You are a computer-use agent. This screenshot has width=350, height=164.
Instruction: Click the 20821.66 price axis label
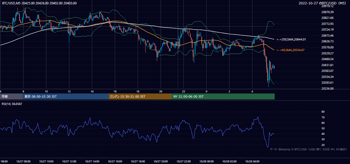(x=327, y=18)
